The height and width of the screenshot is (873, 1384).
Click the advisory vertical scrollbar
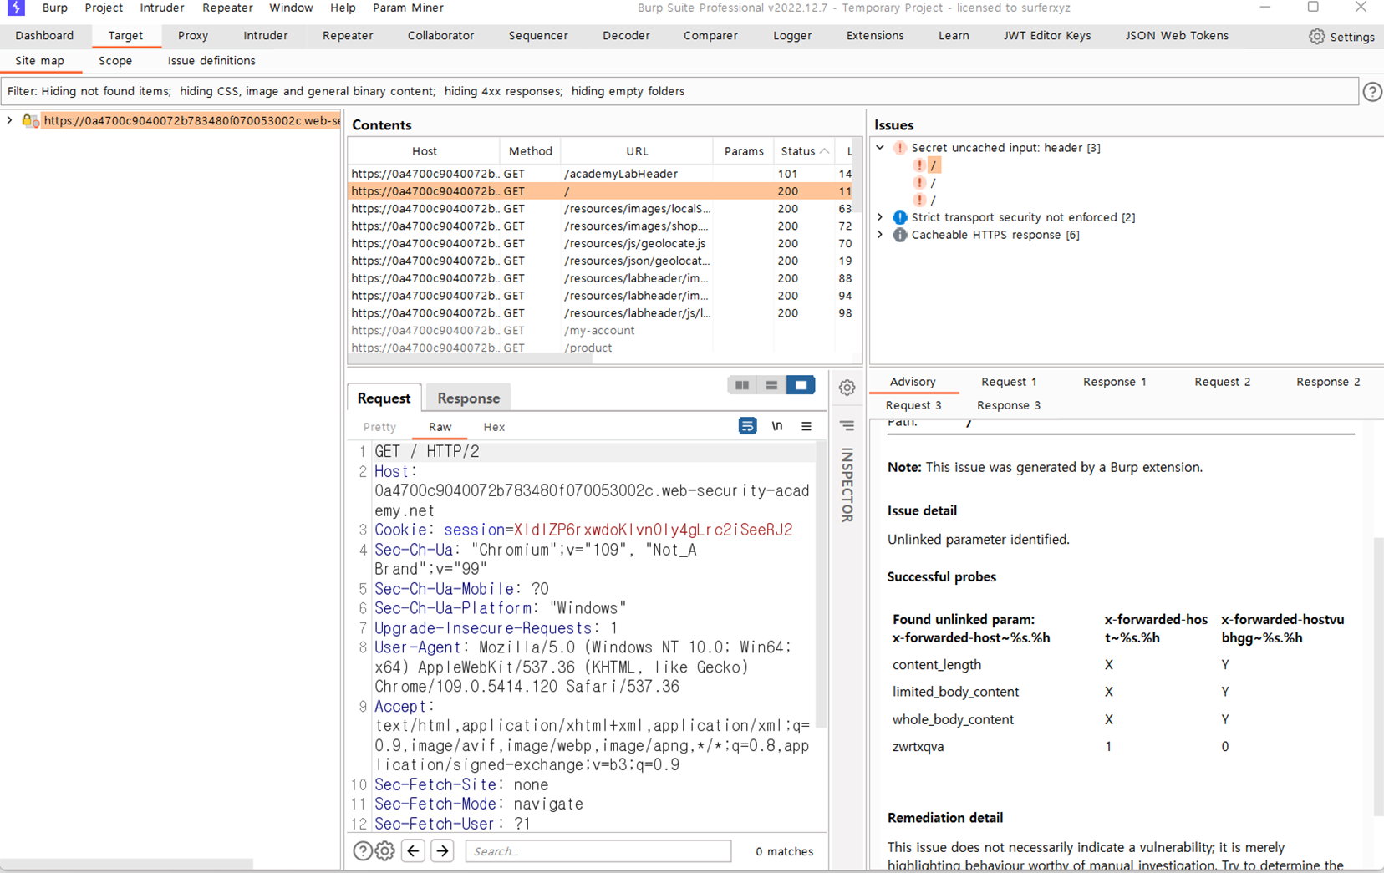click(x=1378, y=677)
